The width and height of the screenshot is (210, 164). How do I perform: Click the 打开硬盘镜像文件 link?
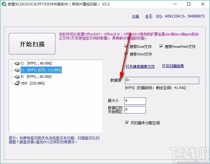pyautogui.click(x=140, y=67)
